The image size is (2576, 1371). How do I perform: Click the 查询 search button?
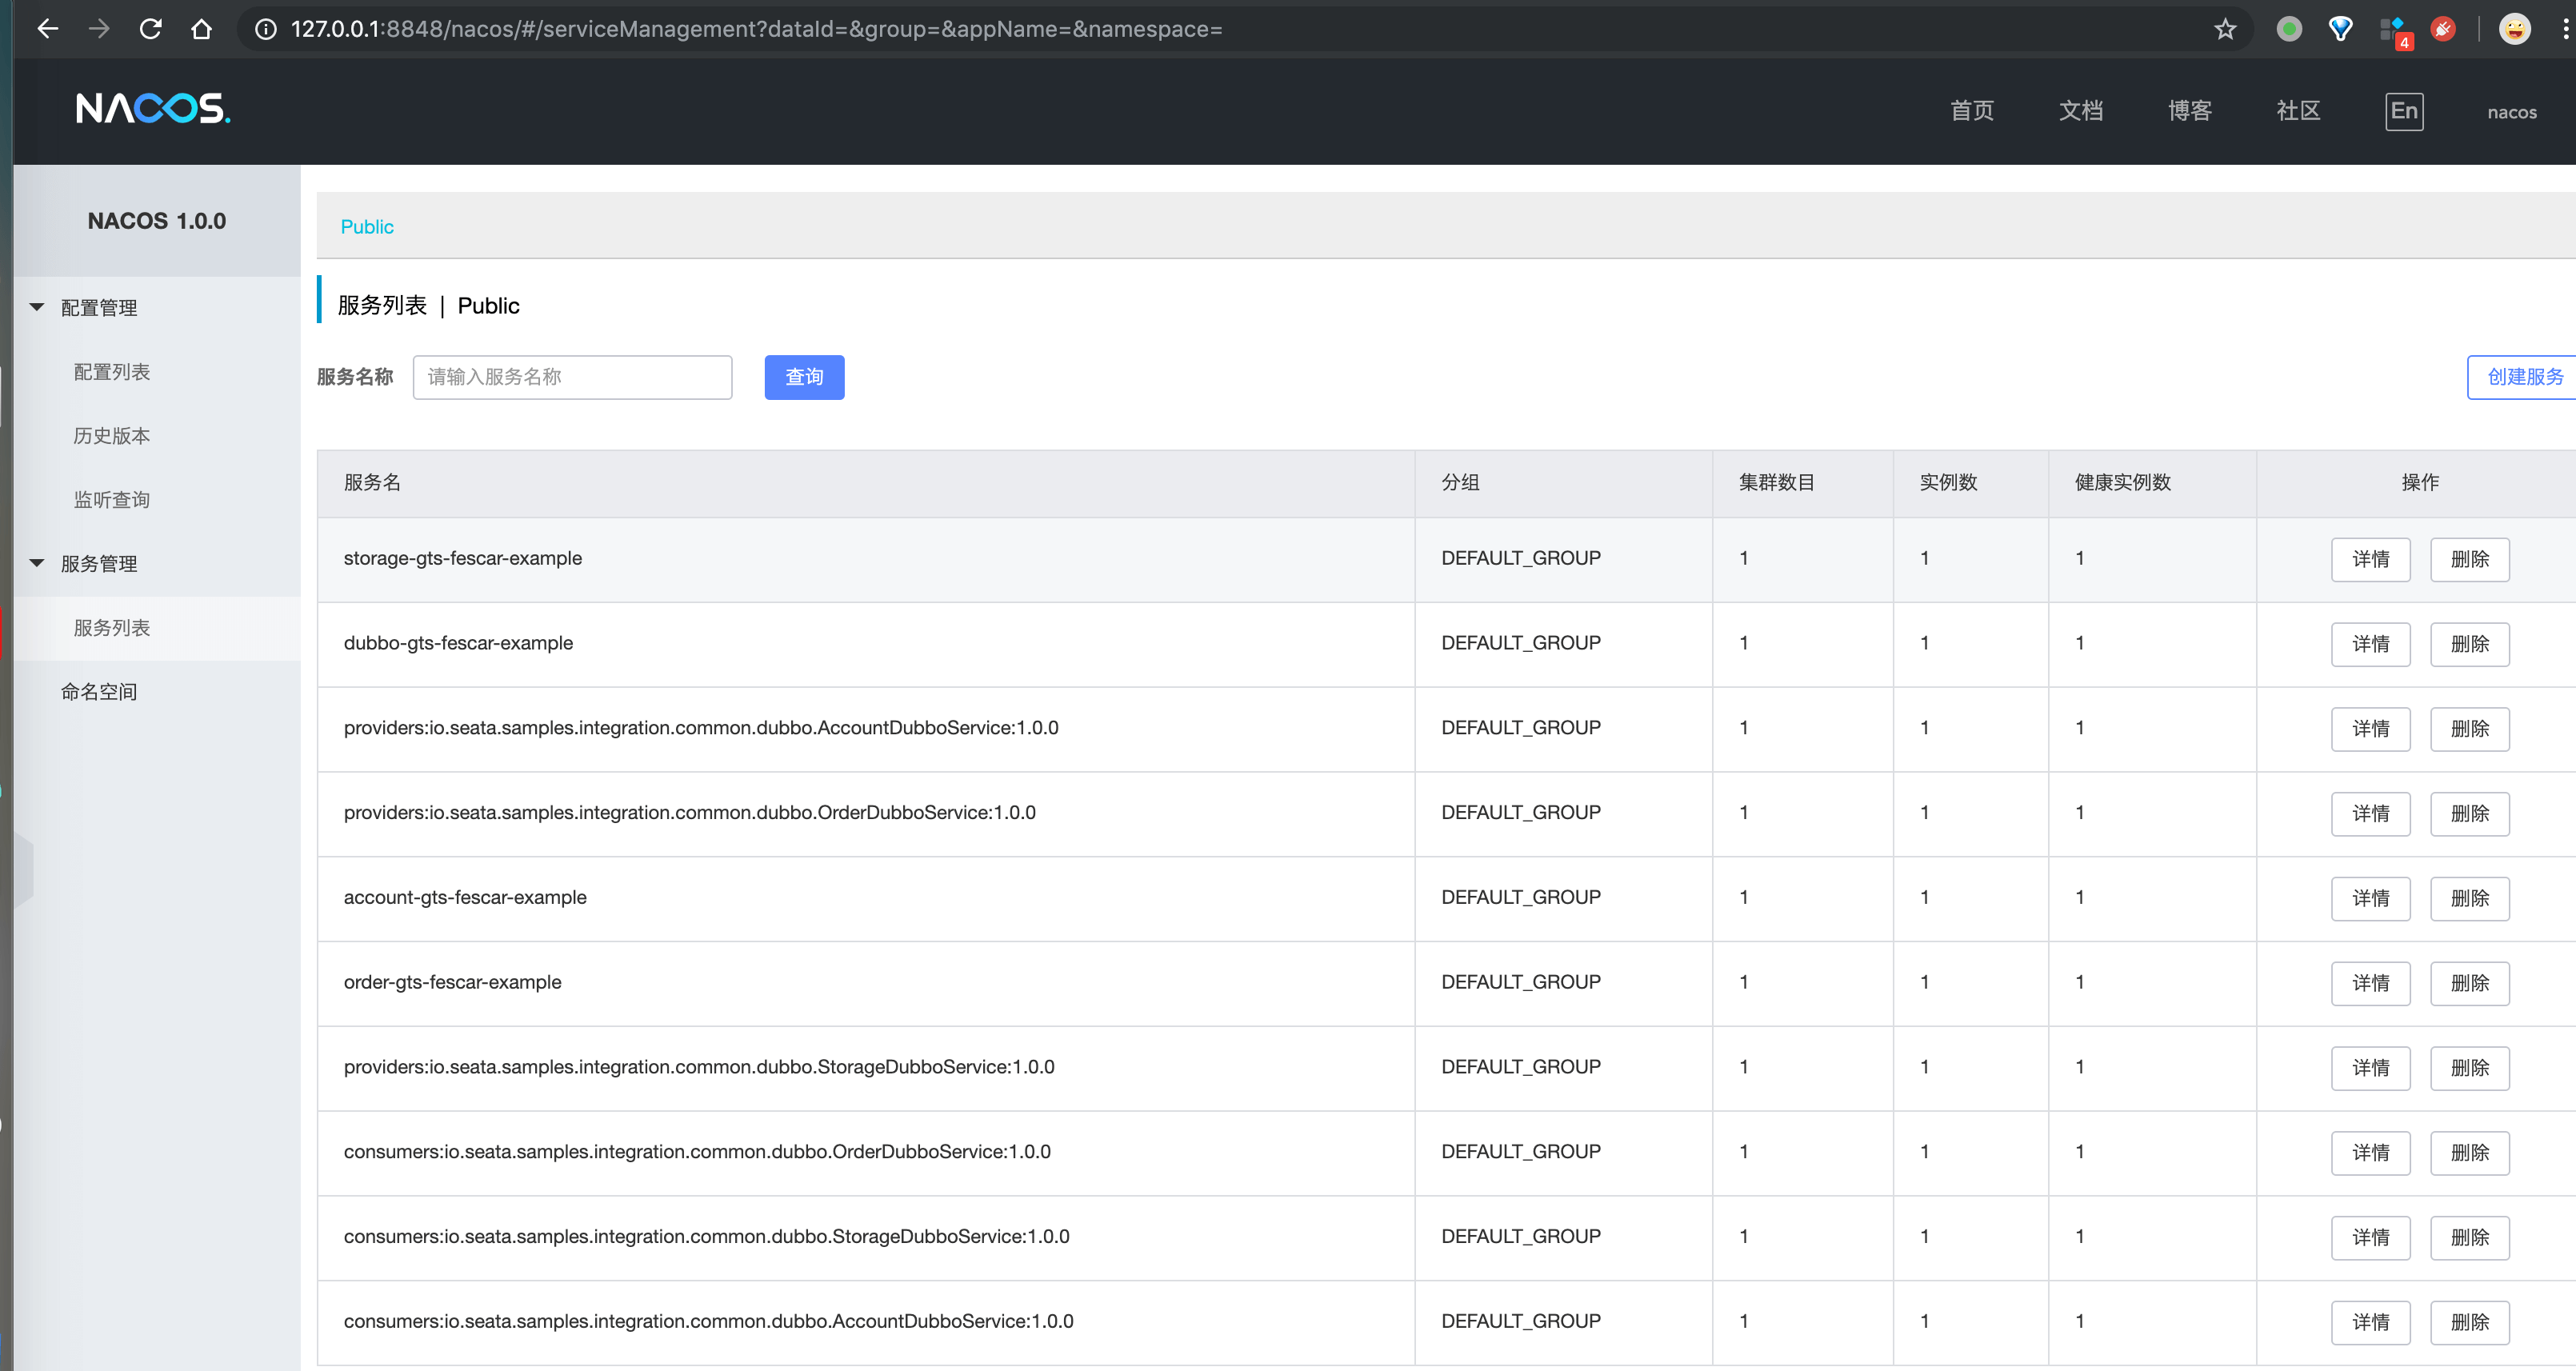tap(804, 377)
